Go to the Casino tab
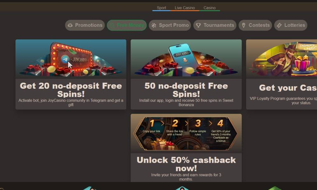Screen dimensions: 317x190 pyautogui.click(x=210, y=8)
